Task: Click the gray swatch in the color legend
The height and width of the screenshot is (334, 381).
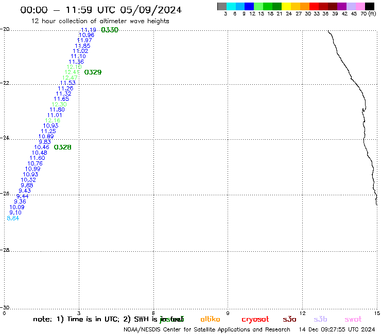Action: (x=222, y=6)
